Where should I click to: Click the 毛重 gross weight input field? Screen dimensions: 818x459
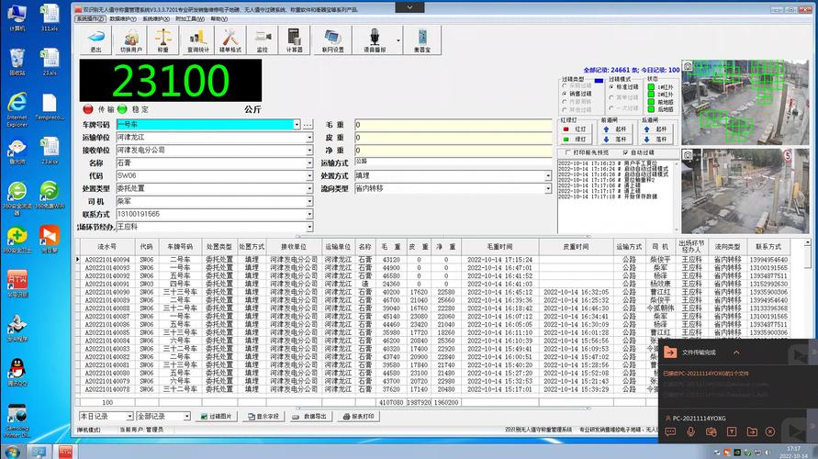click(x=453, y=125)
